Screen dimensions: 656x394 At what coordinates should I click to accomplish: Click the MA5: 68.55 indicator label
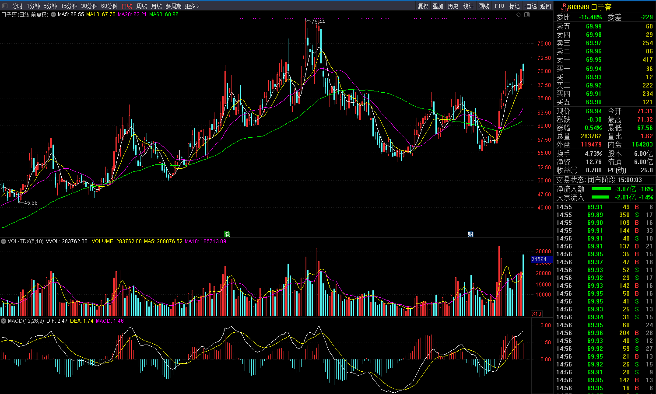[71, 14]
